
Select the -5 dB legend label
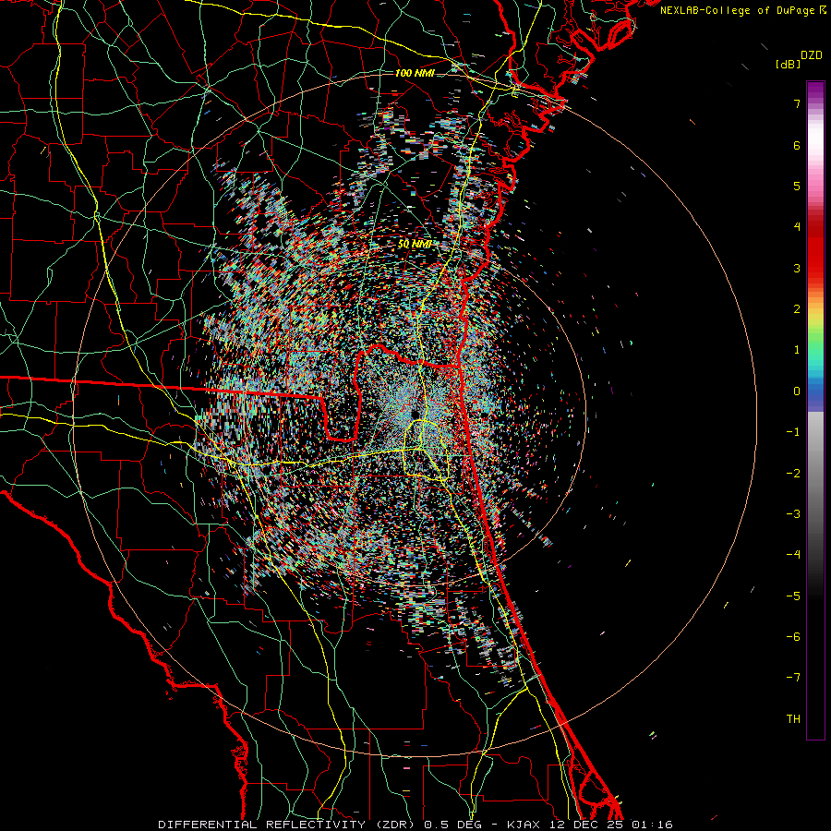coord(793,596)
